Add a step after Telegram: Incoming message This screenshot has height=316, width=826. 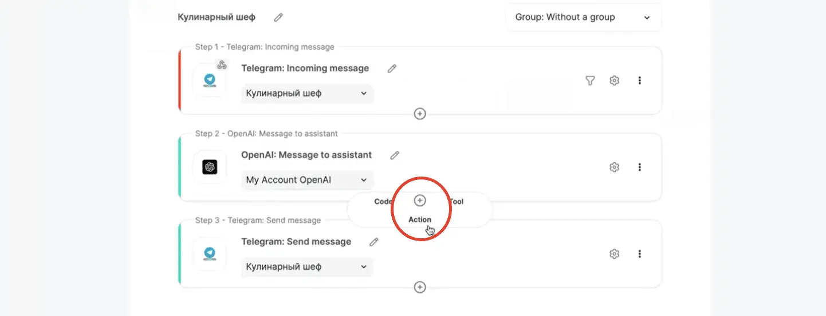click(420, 114)
